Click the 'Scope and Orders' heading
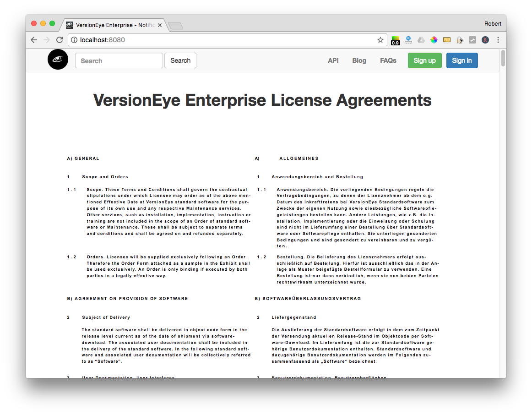Image resolution: width=532 pixels, height=415 pixels. (x=105, y=177)
